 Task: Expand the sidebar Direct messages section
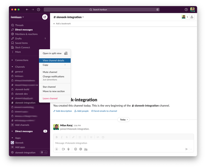click(12, 131)
